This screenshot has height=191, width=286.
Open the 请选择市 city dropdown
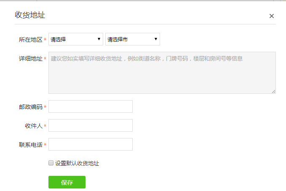[128, 40]
